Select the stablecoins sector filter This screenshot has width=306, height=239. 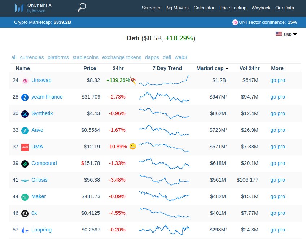(86, 57)
